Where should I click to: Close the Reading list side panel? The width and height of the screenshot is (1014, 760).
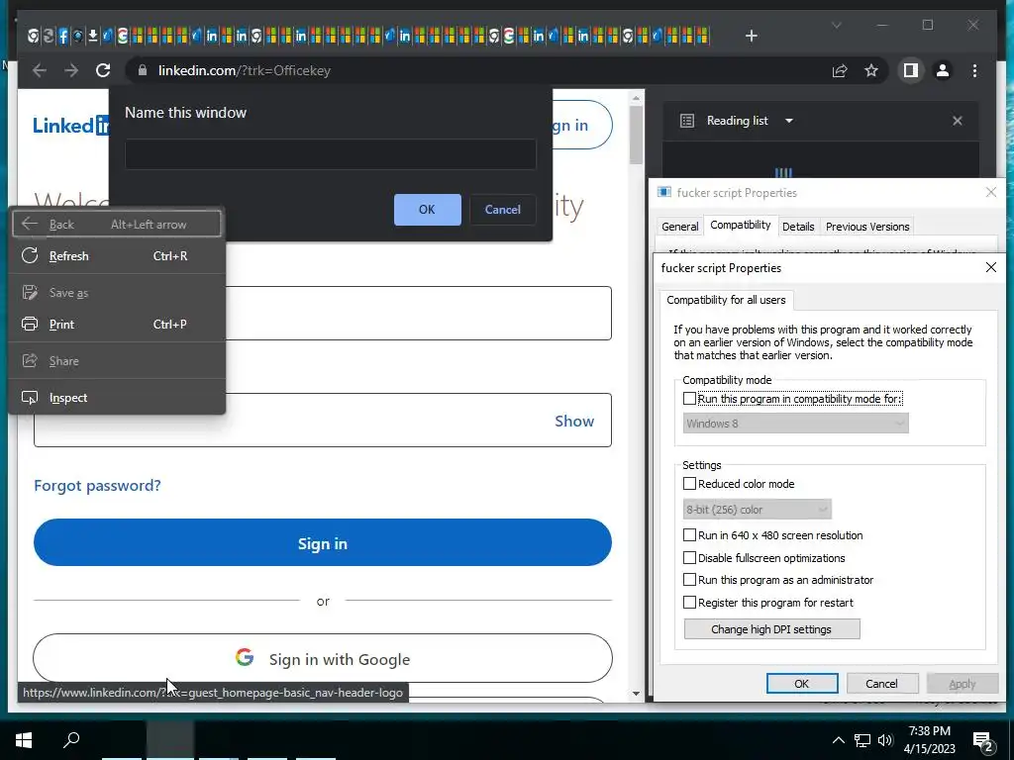click(x=958, y=121)
